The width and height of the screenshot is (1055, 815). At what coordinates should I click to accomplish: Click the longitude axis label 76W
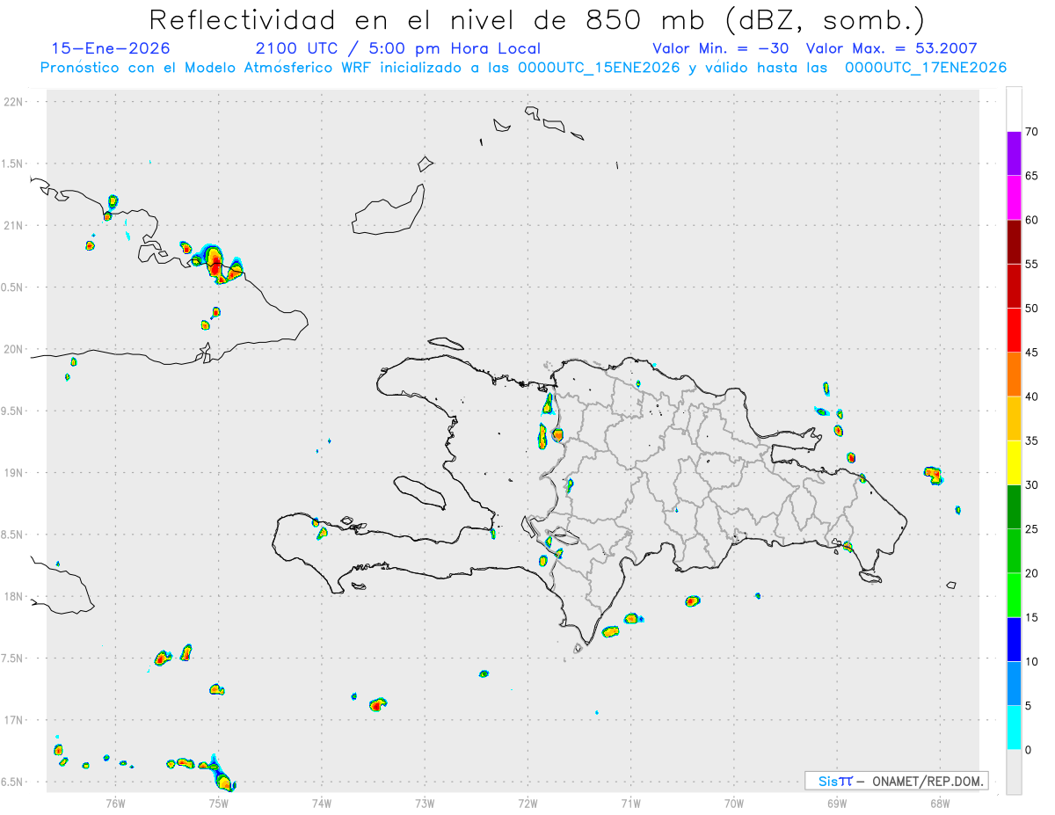tap(115, 803)
